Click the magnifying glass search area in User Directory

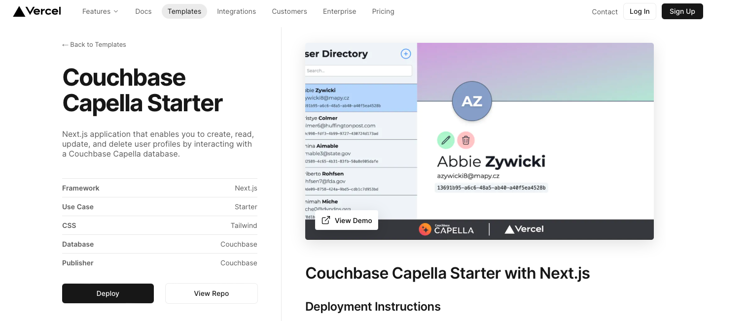tap(358, 70)
